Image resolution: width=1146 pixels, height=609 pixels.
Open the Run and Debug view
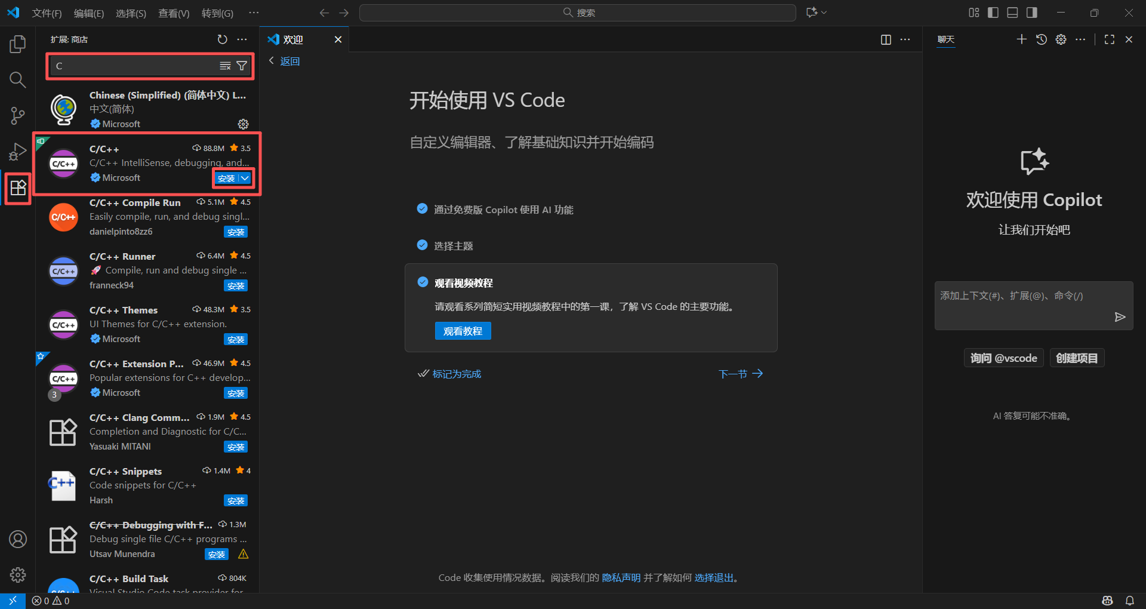[x=18, y=152]
